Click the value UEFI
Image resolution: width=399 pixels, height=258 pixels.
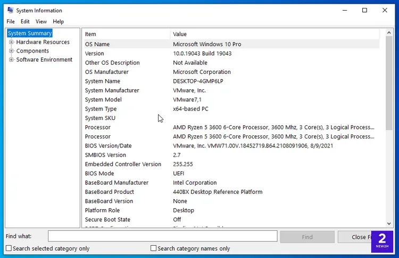click(178, 174)
